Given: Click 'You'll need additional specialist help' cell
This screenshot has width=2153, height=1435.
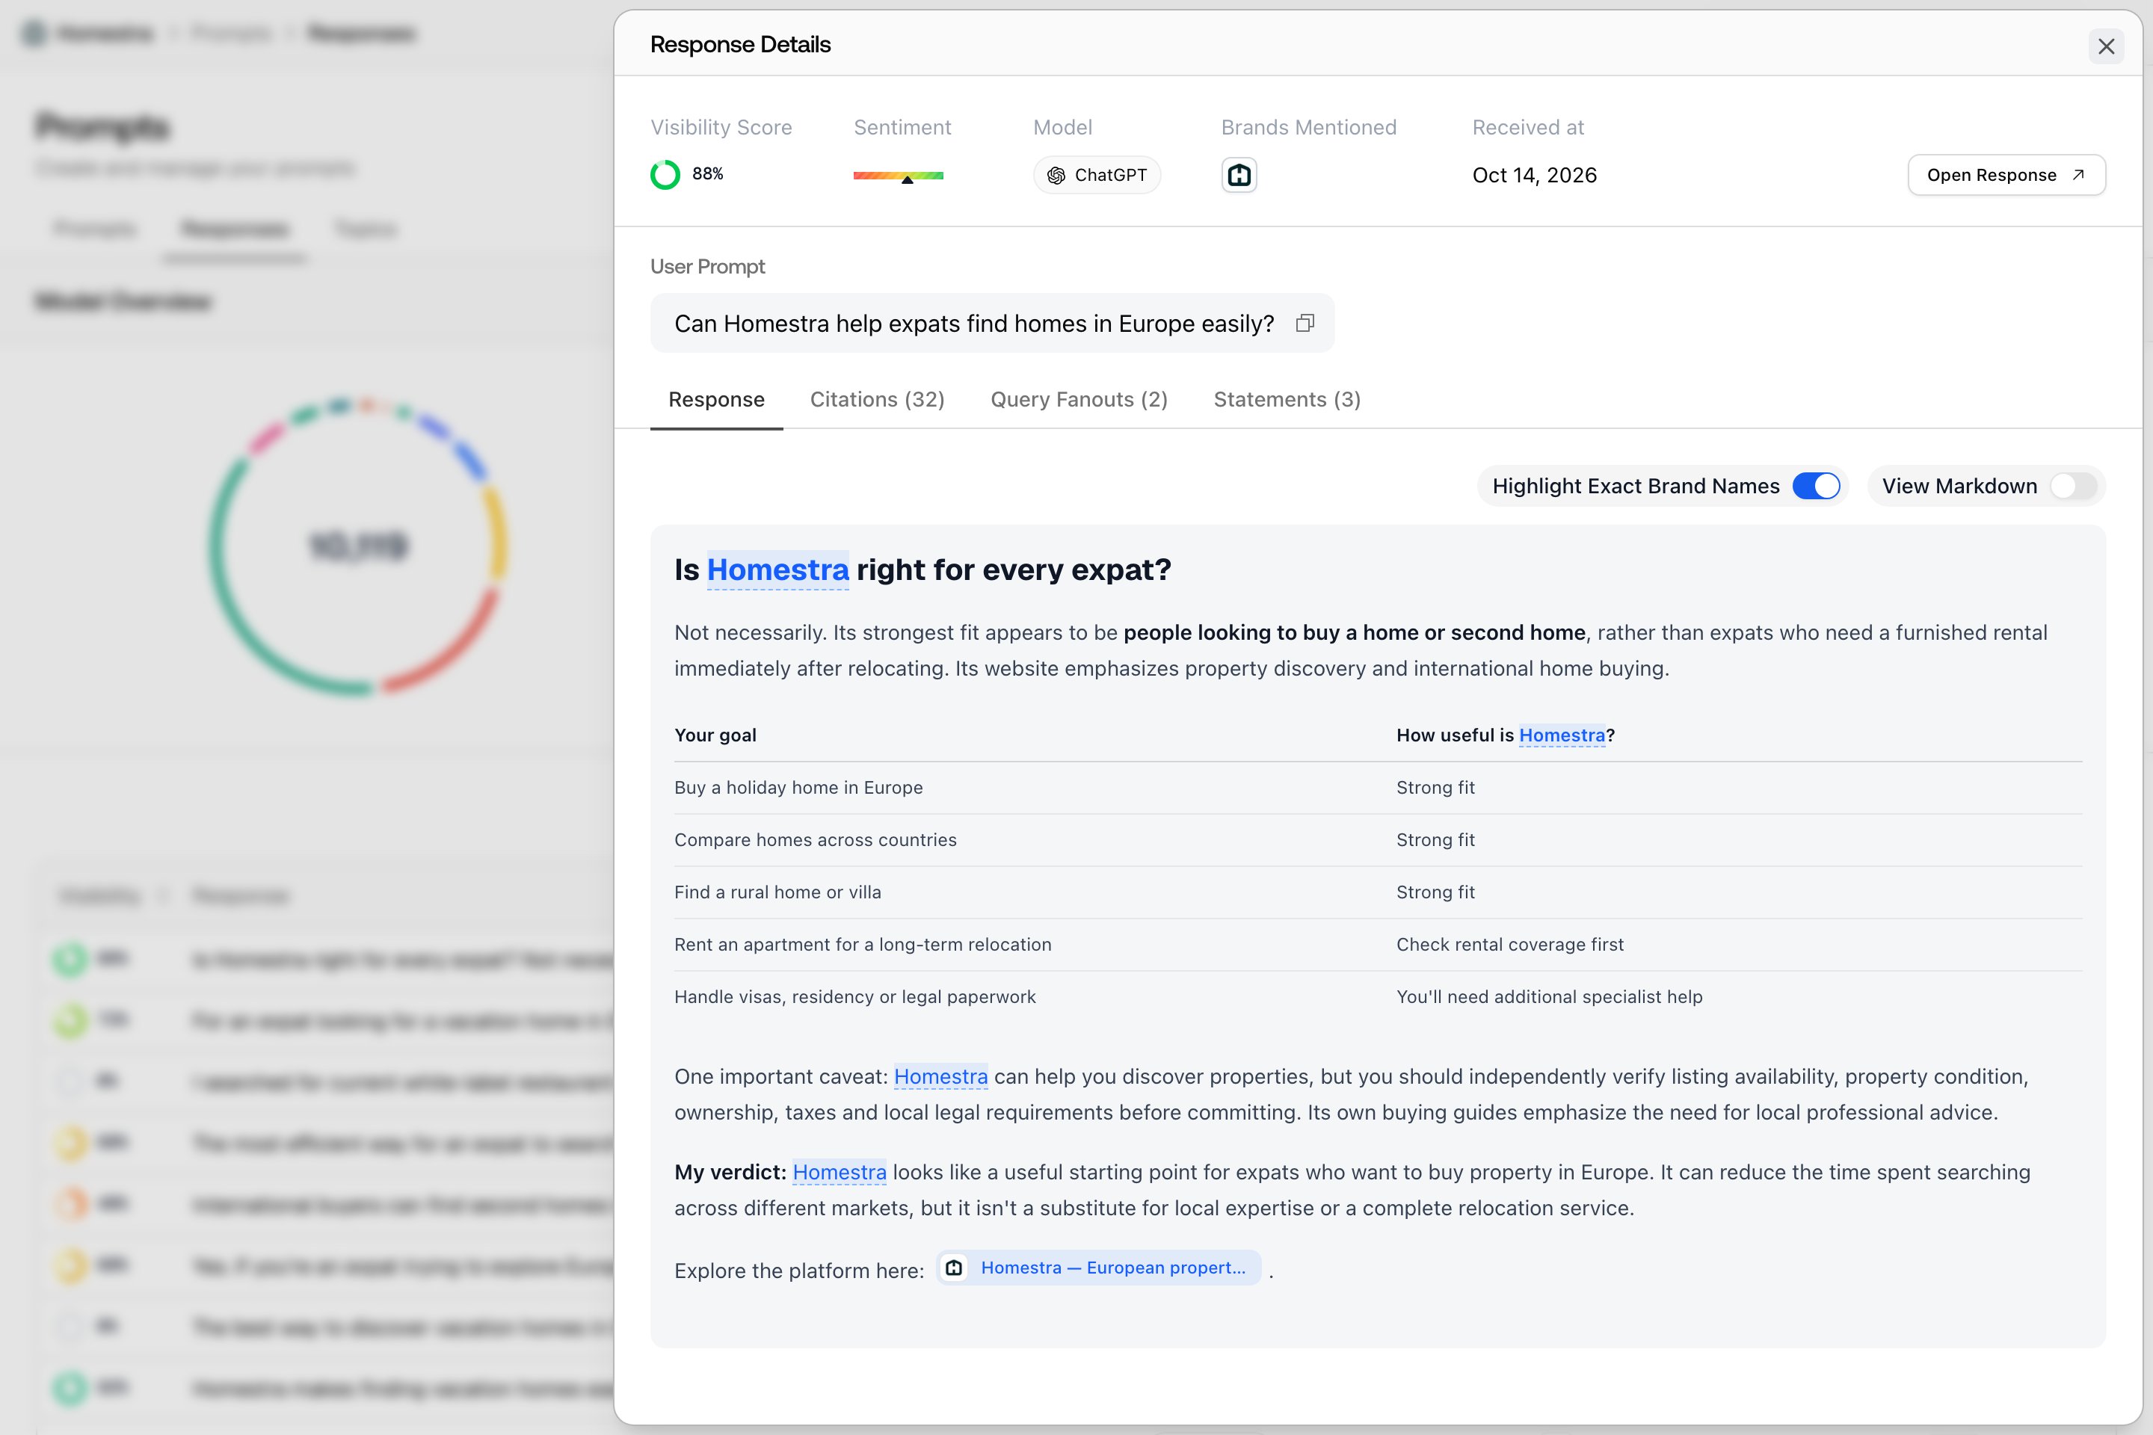Looking at the screenshot, I should click(x=1549, y=996).
